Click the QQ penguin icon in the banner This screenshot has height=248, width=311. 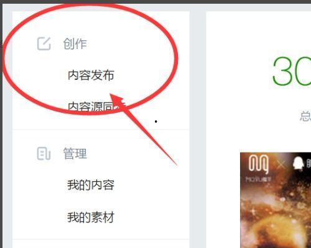[x=299, y=164]
